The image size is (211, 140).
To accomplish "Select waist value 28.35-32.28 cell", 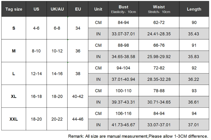I will 159,79.
